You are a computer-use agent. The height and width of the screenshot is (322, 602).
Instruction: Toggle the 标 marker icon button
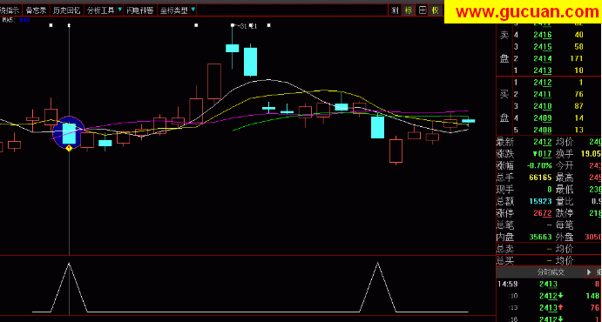408,10
